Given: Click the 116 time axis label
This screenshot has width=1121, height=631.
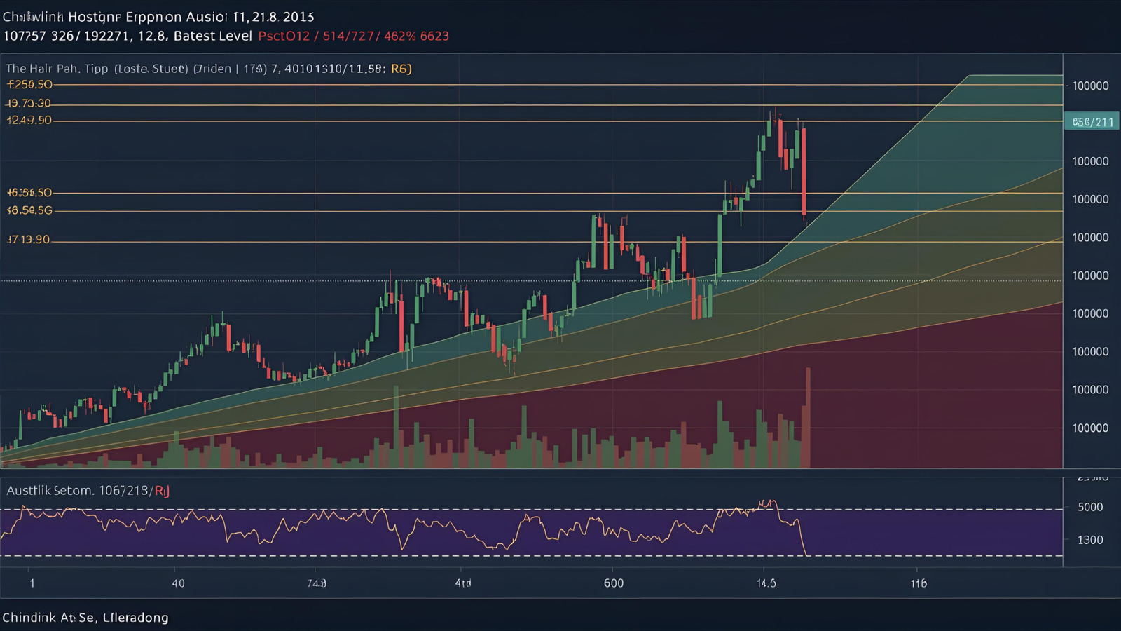Looking at the screenshot, I should [918, 583].
